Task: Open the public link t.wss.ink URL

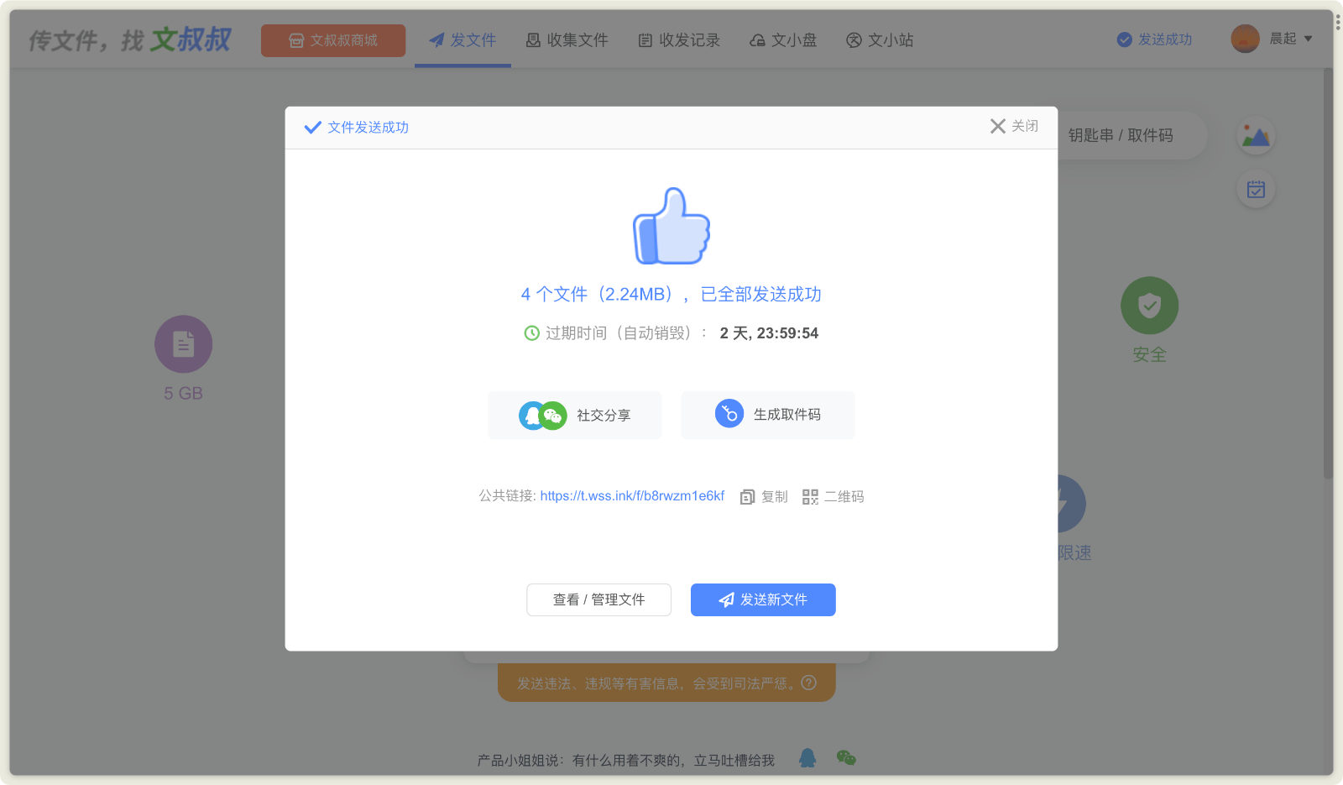Action: click(632, 496)
